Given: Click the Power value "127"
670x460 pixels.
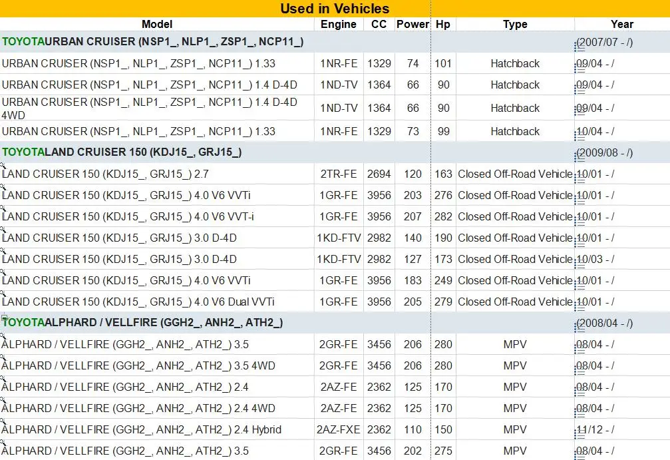Looking at the screenshot, I should [x=413, y=260].
